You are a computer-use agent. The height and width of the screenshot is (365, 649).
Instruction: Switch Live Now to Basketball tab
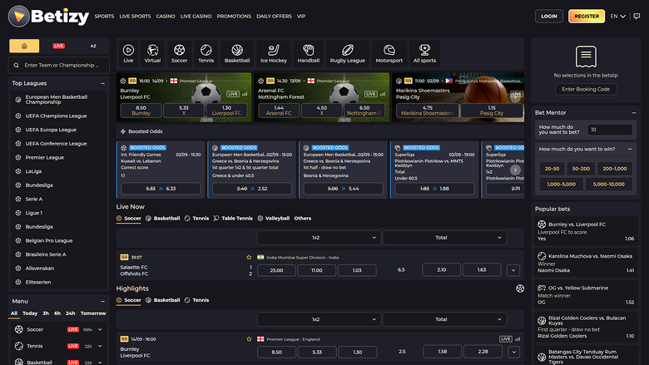162,219
